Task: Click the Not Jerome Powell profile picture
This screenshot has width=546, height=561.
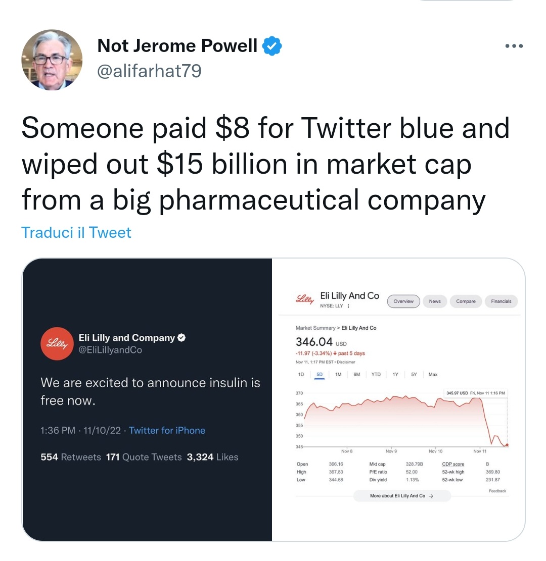Action: [52, 60]
